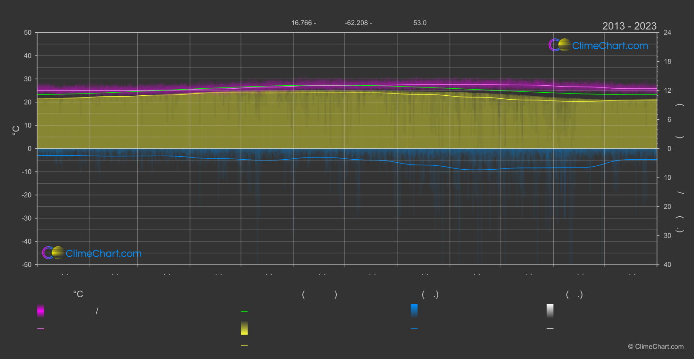This screenshot has width=694, height=359.
Task: Click the yellow gradient legend icon
Action: coord(244,328)
